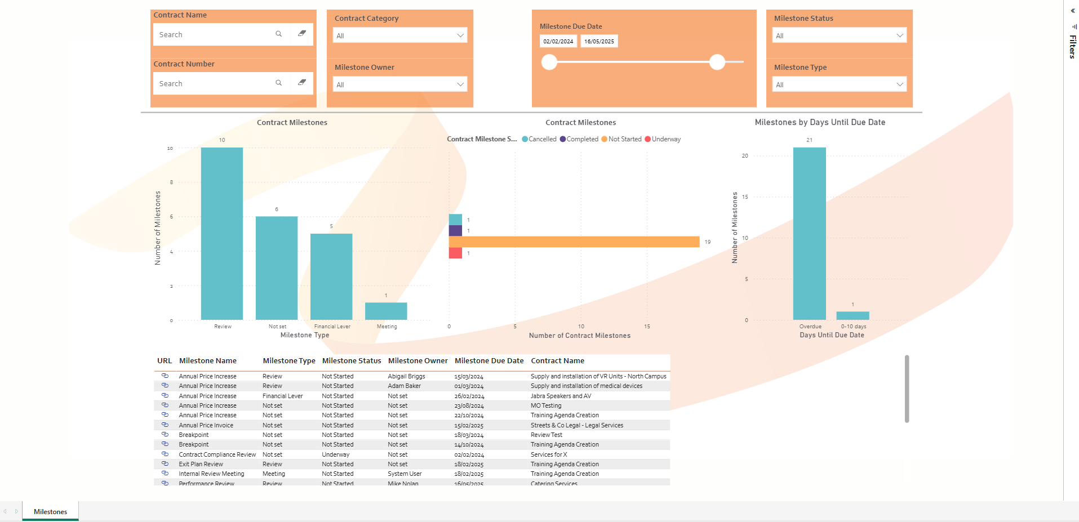1079x522 pixels.
Task: Edit the start date field 02/02/2024
Action: [x=558, y=41]
